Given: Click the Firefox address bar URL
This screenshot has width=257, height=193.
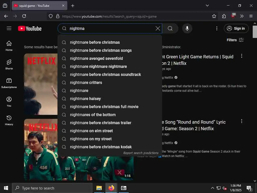Looking at the screenshot, I should (109, 16).
